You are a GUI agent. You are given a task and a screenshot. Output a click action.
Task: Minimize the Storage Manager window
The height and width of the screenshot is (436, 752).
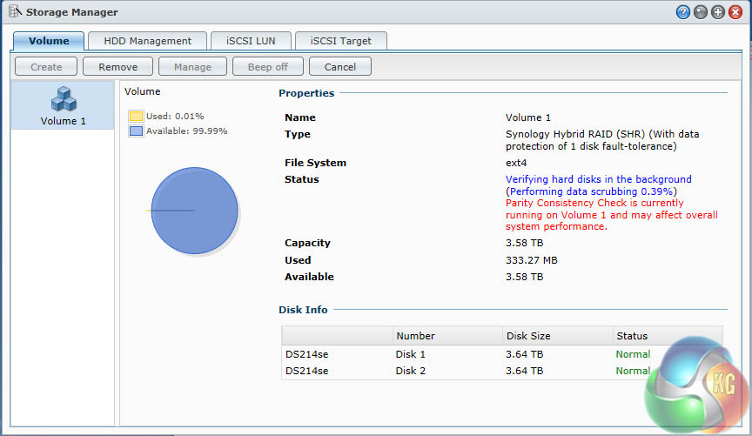(x=701, y=13)
